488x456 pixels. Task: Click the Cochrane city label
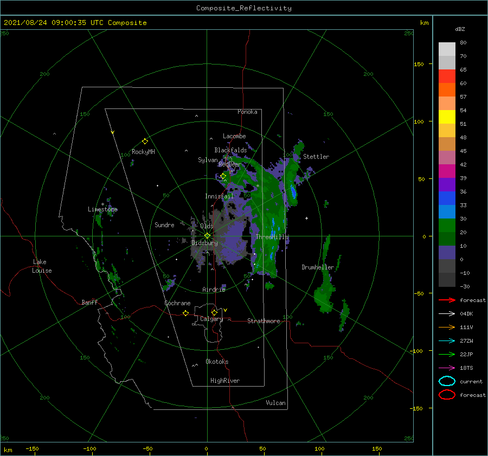click(x=177, y=303)
